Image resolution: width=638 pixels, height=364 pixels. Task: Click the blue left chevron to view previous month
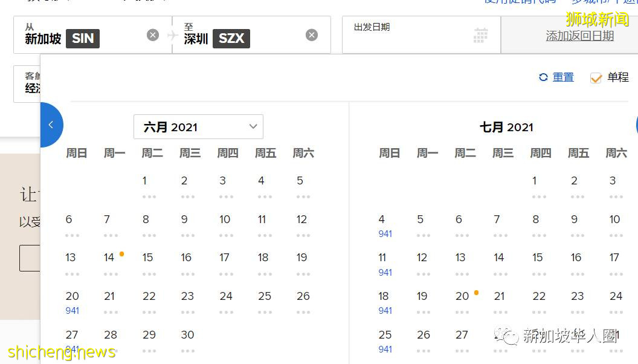[51, 125]
